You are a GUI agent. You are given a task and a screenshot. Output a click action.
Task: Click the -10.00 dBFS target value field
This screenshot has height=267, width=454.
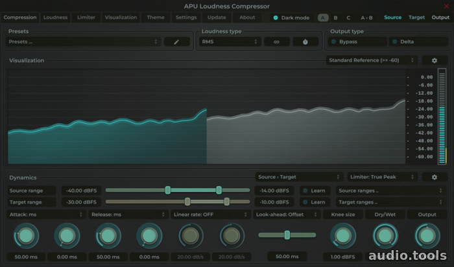pos(274,202)
